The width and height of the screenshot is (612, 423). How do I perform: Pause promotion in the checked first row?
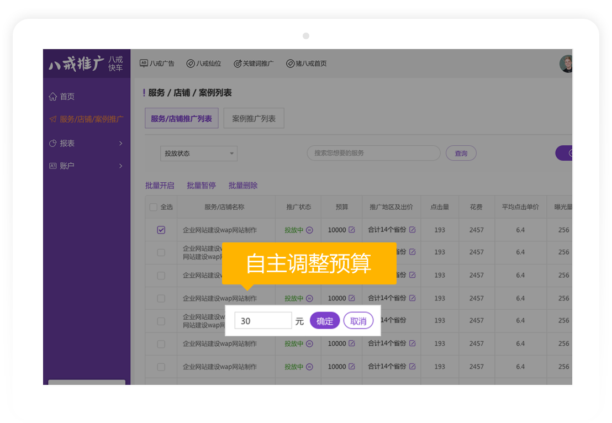(309, 230)
